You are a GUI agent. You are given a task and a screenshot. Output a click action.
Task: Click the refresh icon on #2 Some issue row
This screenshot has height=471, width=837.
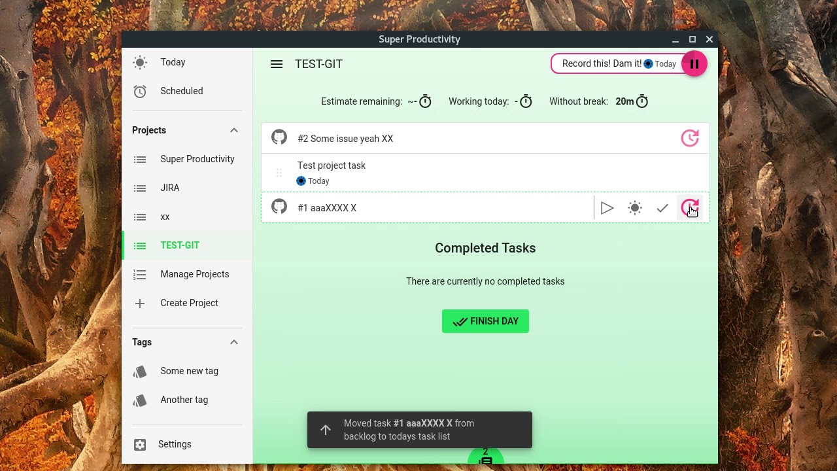pyautogui.click(x=690, y=138)
